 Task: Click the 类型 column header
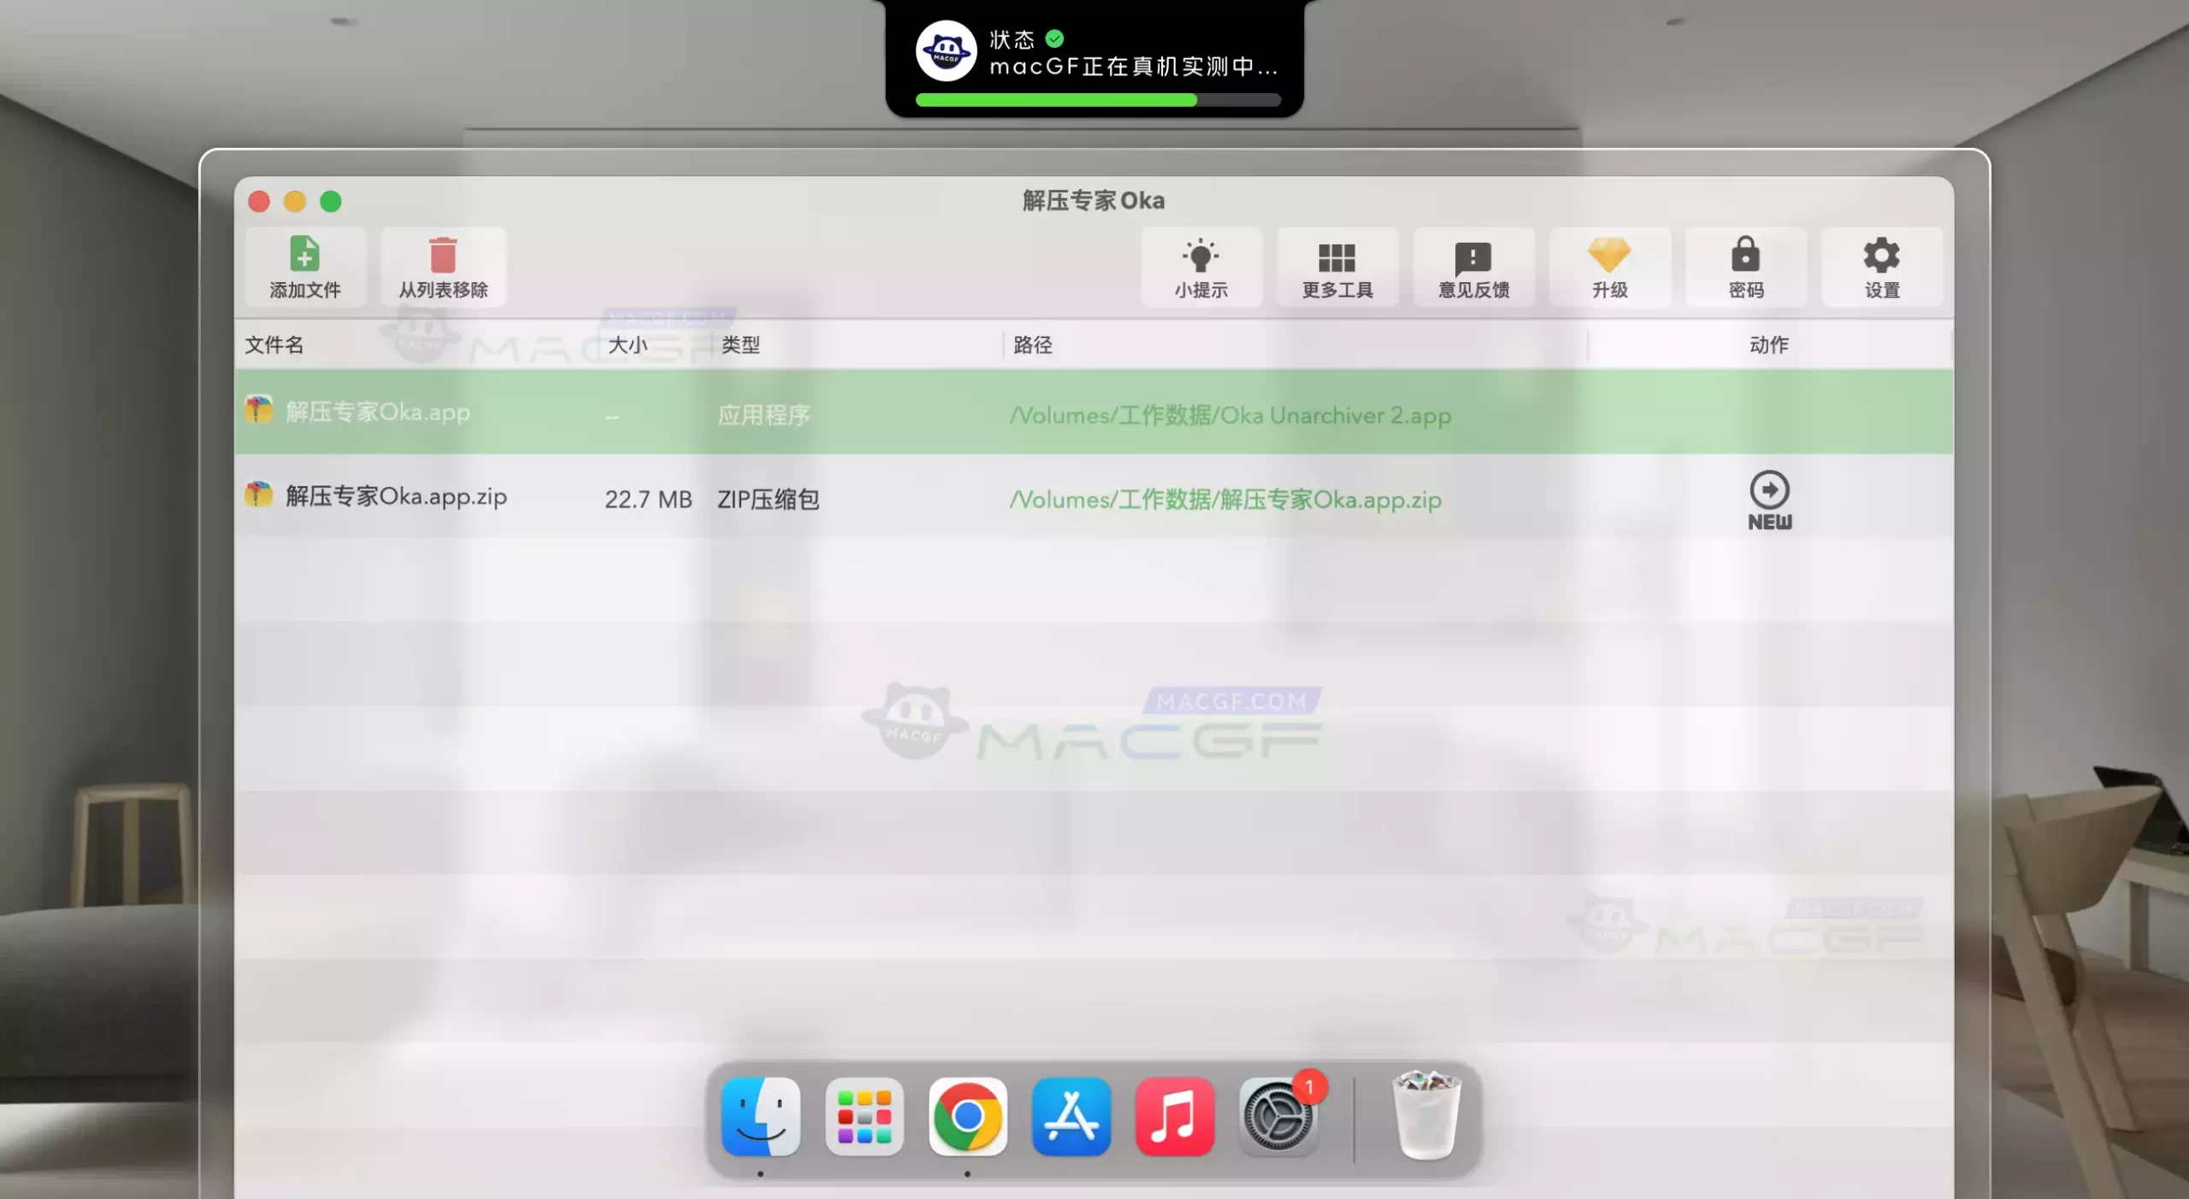point(739,345)
